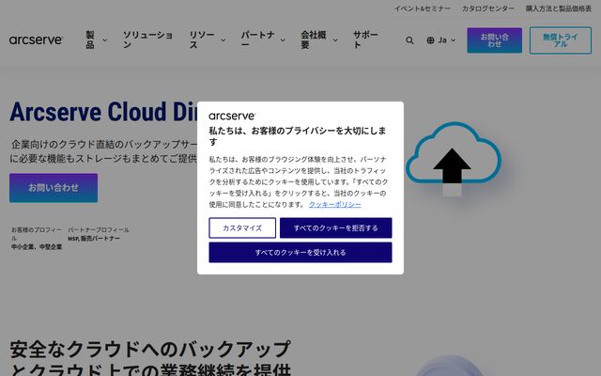Click the カスタマイズ cookie button
This screenshot has height=376, width=601.
pos(242,227)
